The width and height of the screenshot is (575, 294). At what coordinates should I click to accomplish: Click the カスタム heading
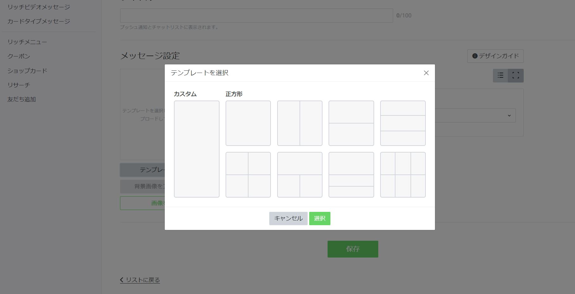coord(185,94)
